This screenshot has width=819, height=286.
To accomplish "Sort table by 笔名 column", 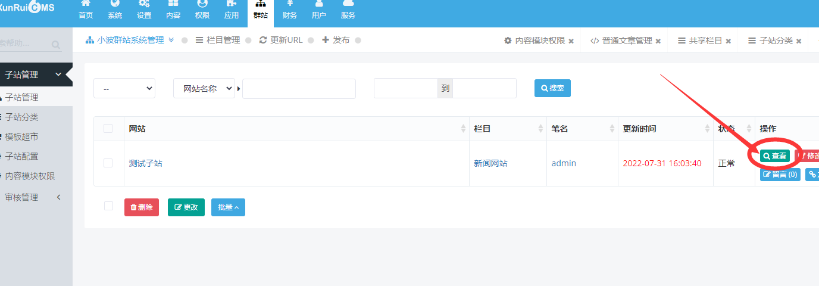I will tap(582, 129).
